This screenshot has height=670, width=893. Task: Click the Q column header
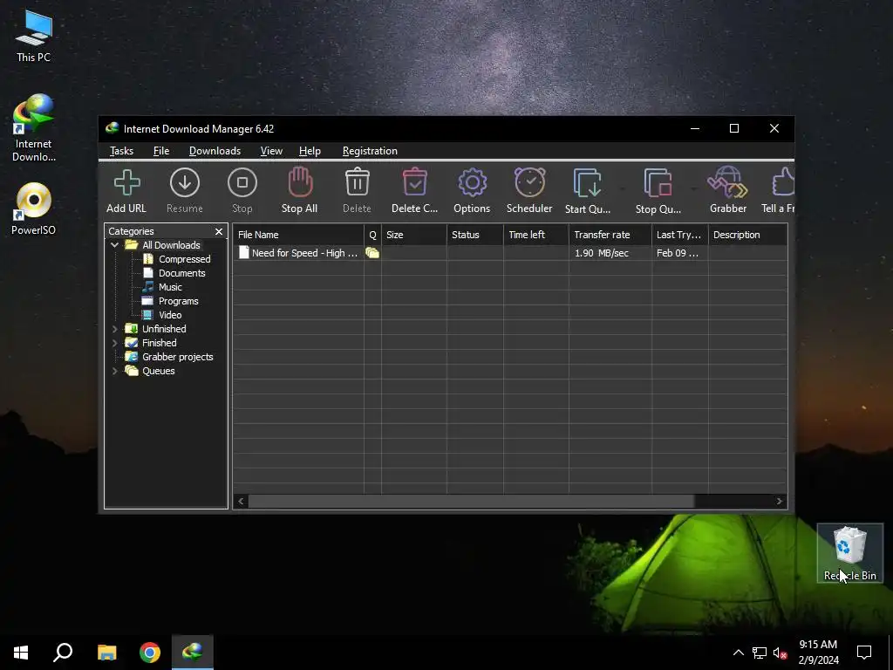[373, 235]
